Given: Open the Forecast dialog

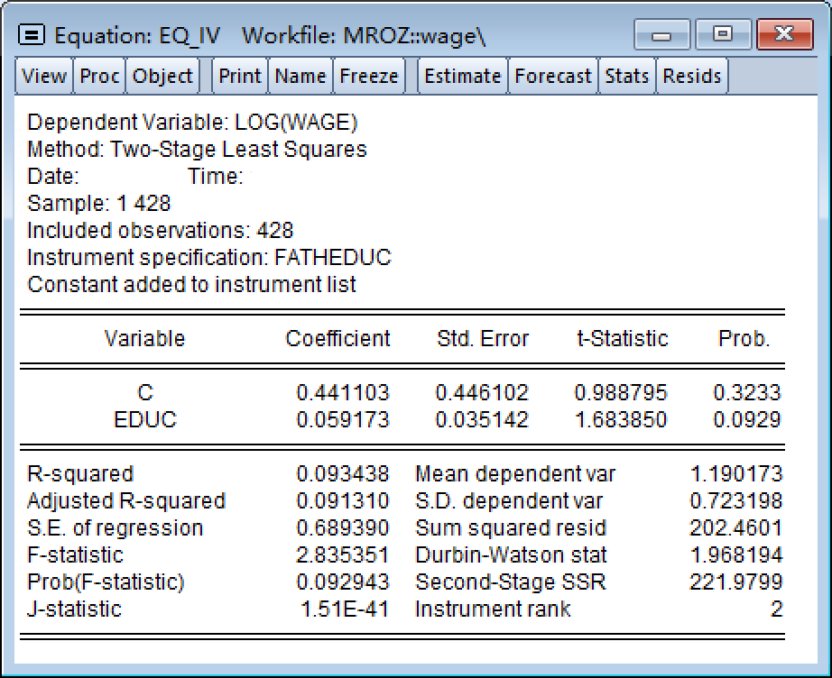Looking at the screenshot, I should click(553, 77).
